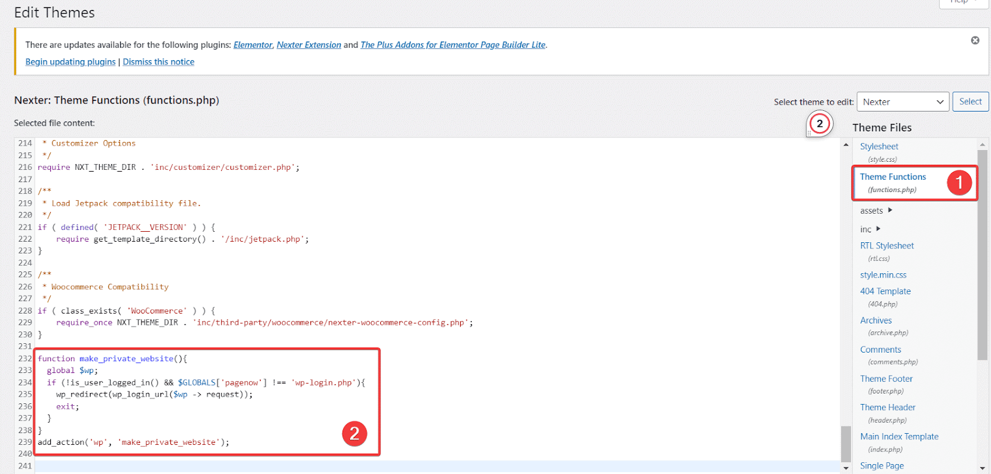Image resolution: width=991 pixels, height=474 pixels.
Task: Click Dismiss this notice link
Action: (x=159, y=62)
